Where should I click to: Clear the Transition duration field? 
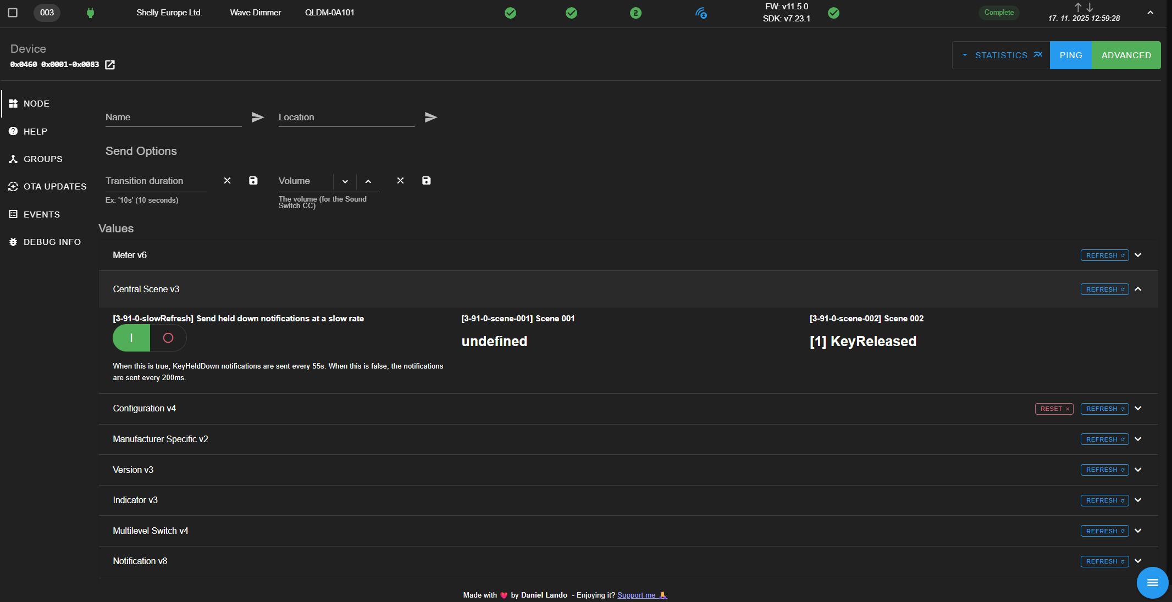pyautogui.click(x=227, y=181)
